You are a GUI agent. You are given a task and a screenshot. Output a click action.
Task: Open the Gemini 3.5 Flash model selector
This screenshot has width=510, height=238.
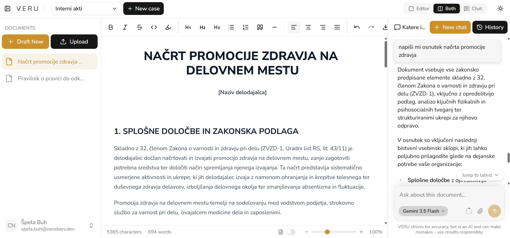pos(423,211)
